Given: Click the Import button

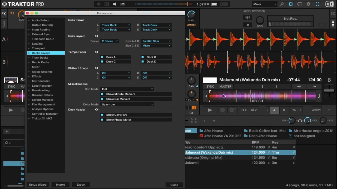Looking at the screenshot, I should point(60,185).
